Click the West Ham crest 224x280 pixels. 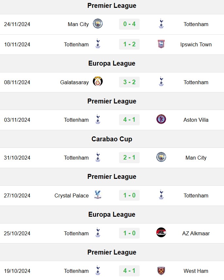pyautogui.click(x=161, y=271)
